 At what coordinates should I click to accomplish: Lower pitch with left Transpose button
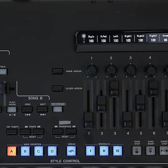coord(58,131)
